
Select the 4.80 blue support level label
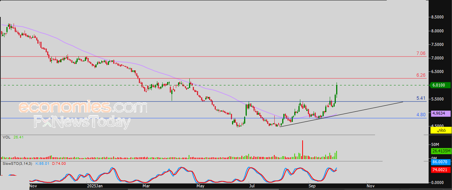point(421,115)
